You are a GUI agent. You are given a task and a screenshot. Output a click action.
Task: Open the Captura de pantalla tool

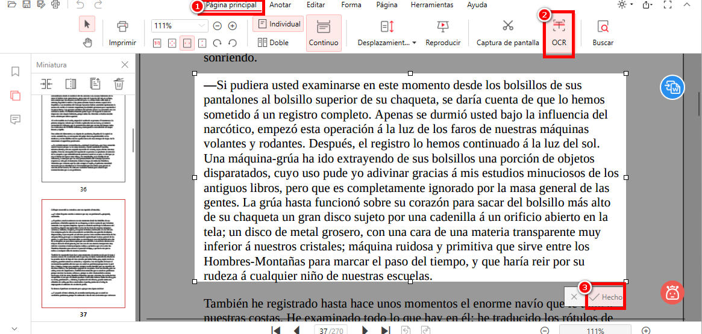click(x=507, y=26)
